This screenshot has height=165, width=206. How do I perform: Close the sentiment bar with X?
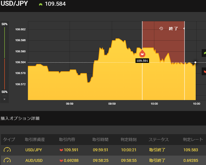[x=4, y=99]
